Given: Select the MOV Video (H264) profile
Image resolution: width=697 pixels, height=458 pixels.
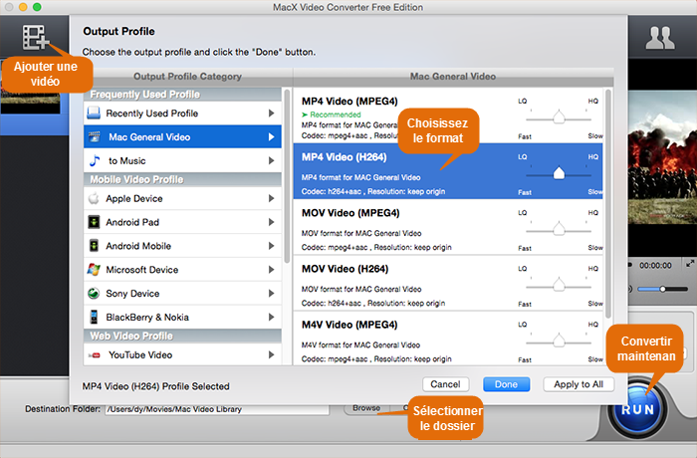Looking at the screenshot, I should coord(448,283).
